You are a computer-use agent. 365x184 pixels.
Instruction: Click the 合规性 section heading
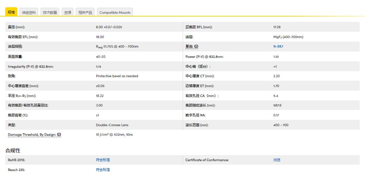point(13,151)
